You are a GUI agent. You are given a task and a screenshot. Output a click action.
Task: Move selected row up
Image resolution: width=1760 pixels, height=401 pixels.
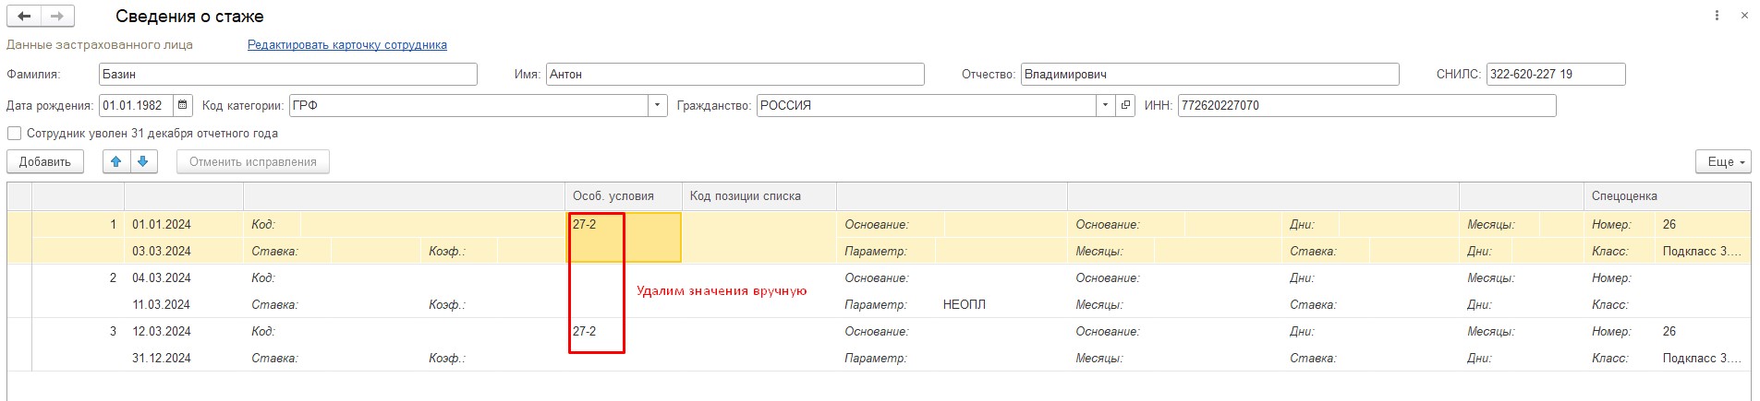[x=116, y=162]
